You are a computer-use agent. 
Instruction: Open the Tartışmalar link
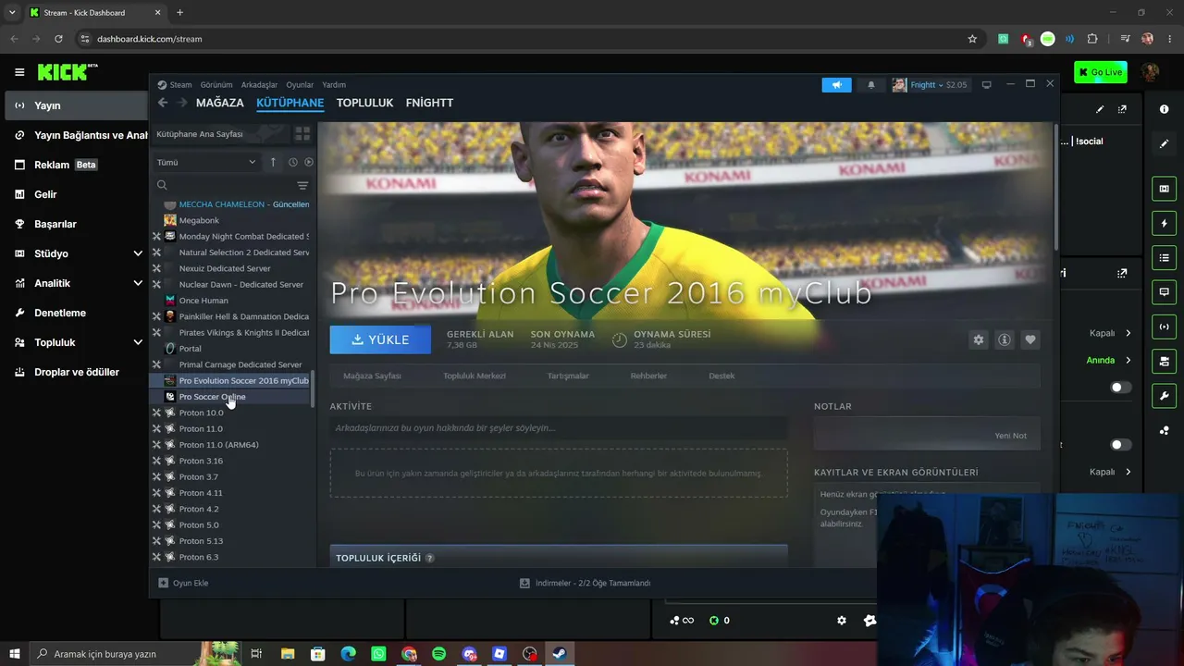pos(568,376)
